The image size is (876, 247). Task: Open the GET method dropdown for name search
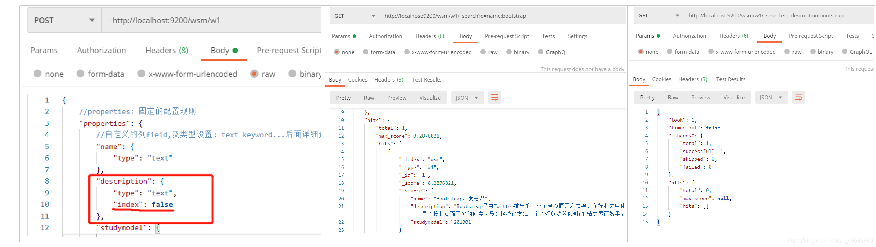point(354,16)
